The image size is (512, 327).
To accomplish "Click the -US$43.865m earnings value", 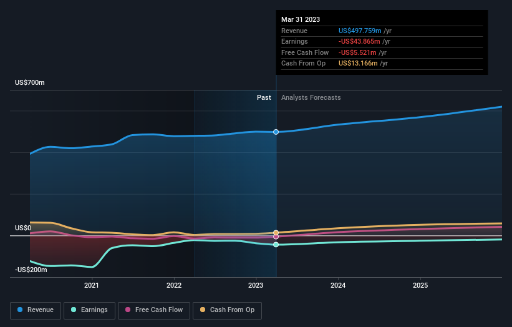I will 359,41.
